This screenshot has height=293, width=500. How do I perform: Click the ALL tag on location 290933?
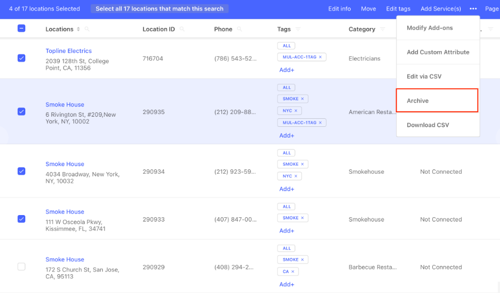point(286,207)
